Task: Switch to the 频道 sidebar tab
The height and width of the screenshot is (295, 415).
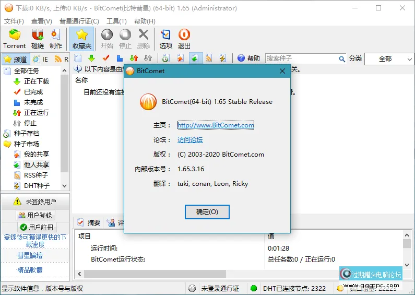Action: tap(16, 59)
